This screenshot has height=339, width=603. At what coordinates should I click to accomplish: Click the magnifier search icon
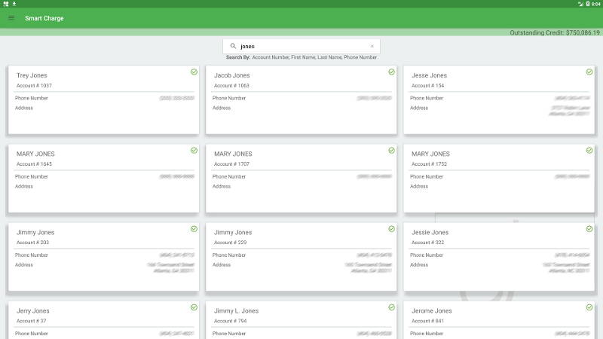[x=233, y=46]
